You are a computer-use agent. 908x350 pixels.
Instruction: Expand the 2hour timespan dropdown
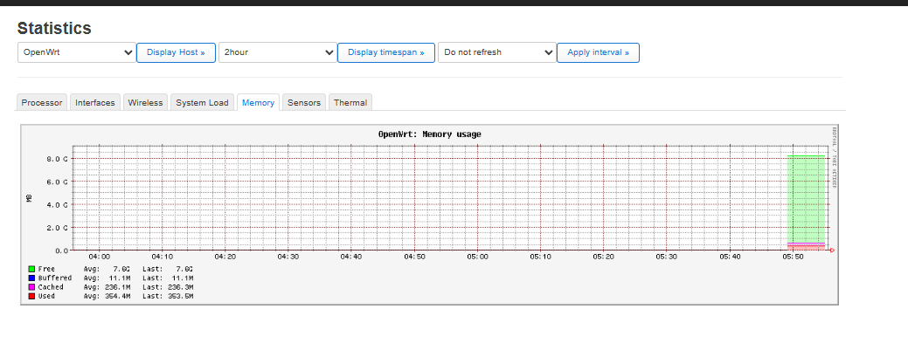(x=277, y=52)
